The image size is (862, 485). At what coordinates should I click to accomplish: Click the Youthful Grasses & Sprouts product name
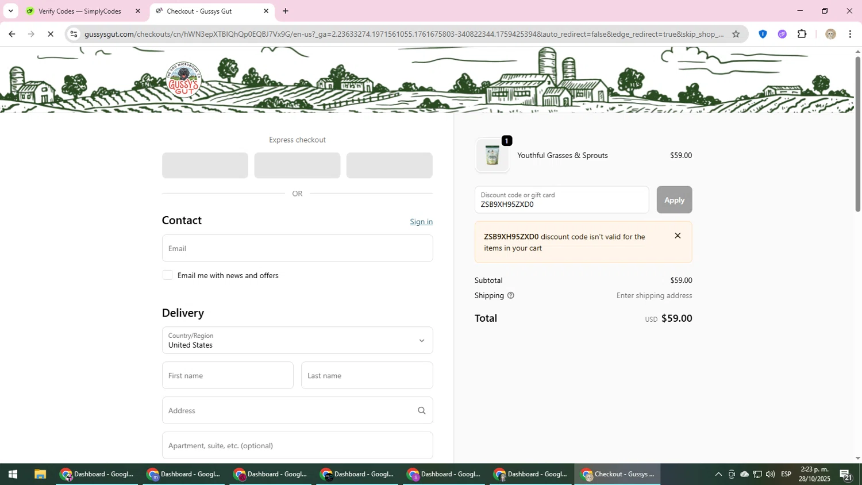tap(562, 155)
